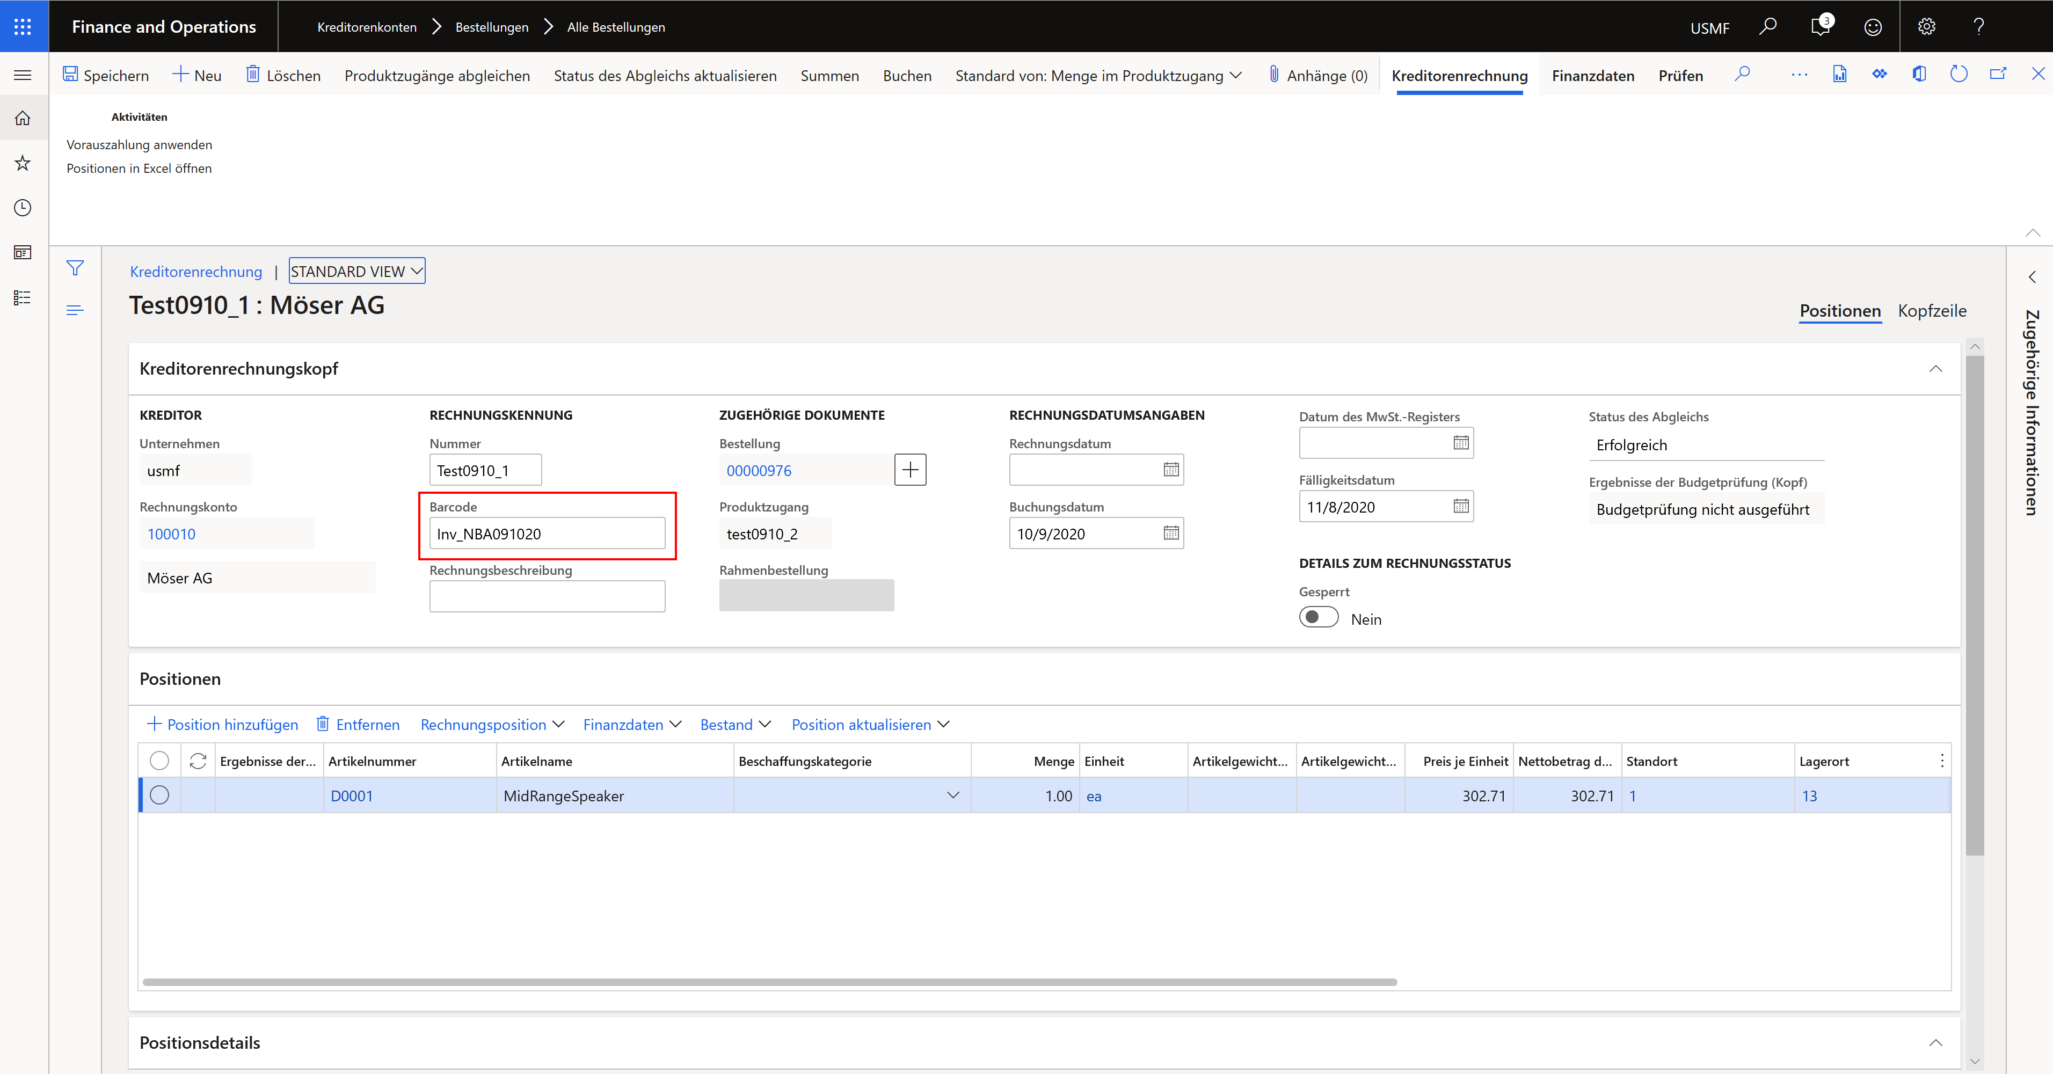Switch to Kreditorenrechnung tab
This screenshot has height=1074, width=2053.
[x=1459, y=76]
